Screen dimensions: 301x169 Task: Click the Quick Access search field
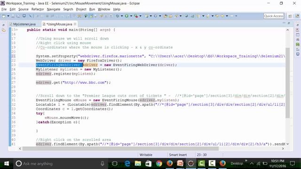point(274,16)
